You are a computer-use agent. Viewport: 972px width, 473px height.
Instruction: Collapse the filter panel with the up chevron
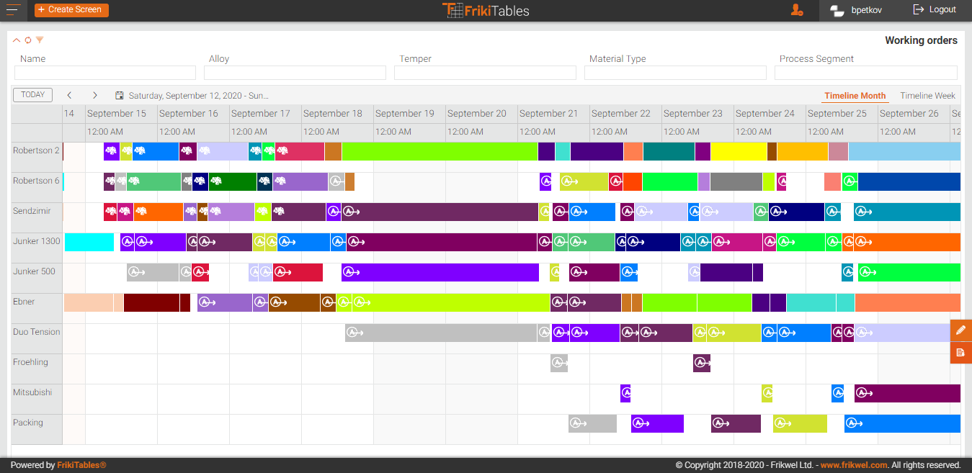[x=17, y=40]
